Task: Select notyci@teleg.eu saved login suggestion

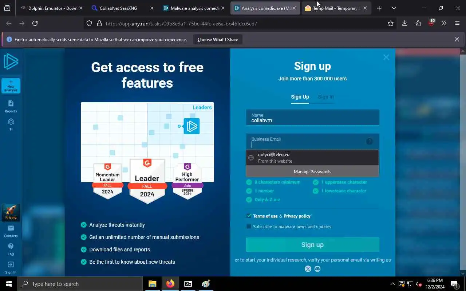Action: [312, 158]
